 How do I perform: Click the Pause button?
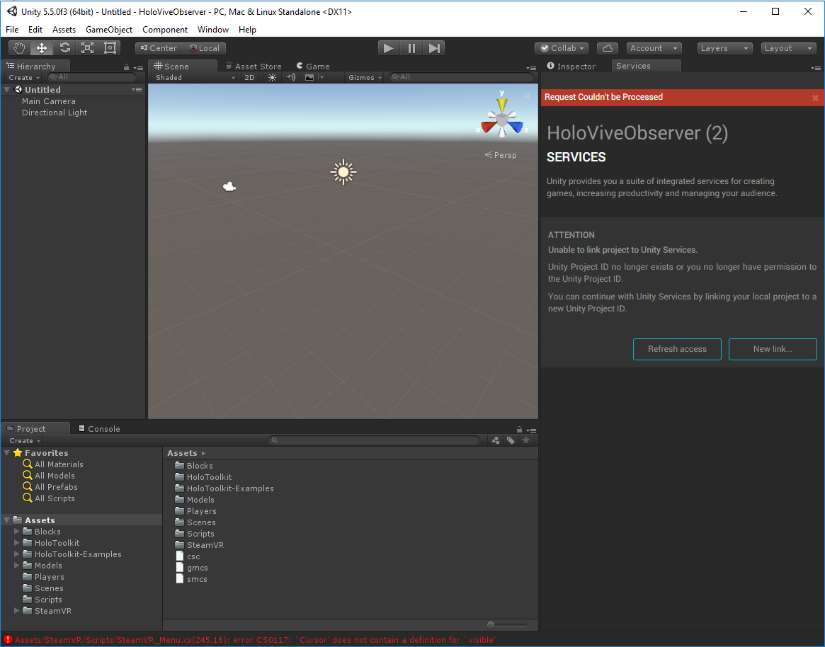coord(411,48)
